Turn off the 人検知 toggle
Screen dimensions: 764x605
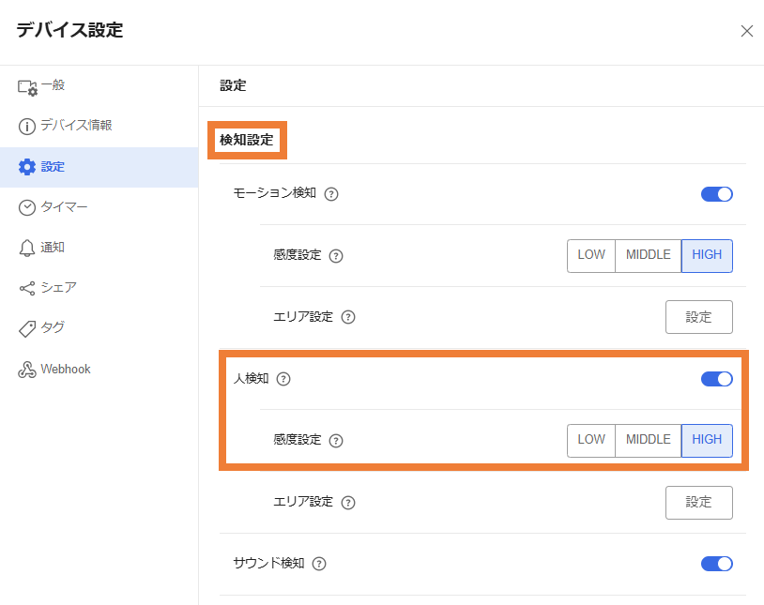(x=716, y=379)
